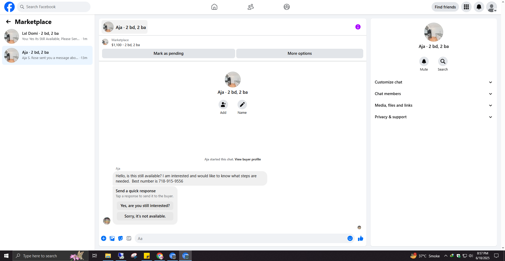Open conversation information purple icon
Image resolution: width=505 pixels, height=261 pixels.
pyautogui.click(x=358, y=27)
